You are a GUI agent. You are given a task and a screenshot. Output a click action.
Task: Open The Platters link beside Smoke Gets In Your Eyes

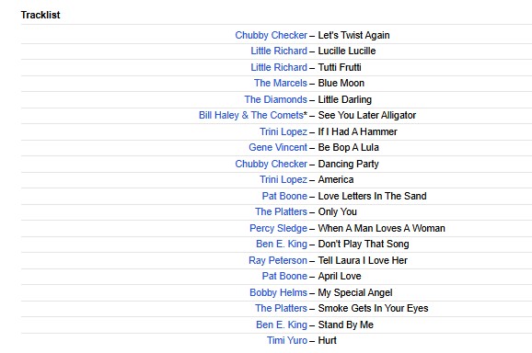click(281, 308)
